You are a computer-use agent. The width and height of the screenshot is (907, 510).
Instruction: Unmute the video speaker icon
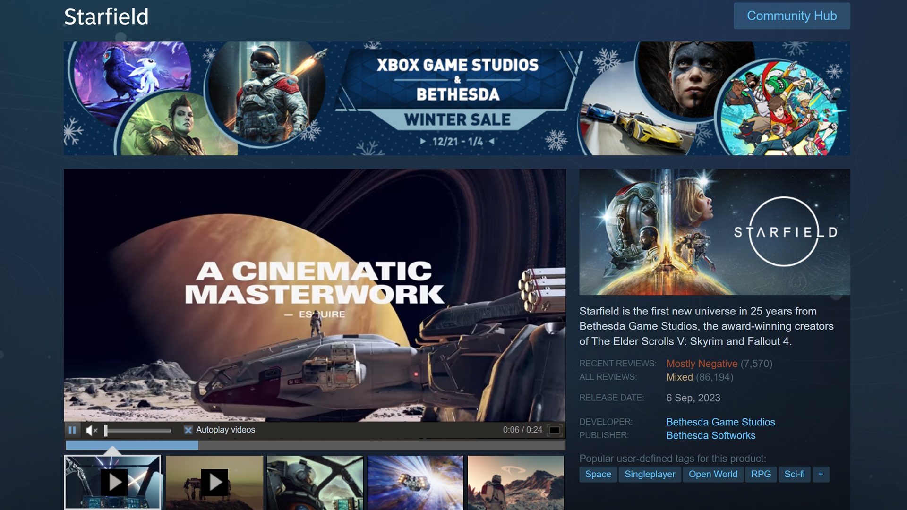91,430
